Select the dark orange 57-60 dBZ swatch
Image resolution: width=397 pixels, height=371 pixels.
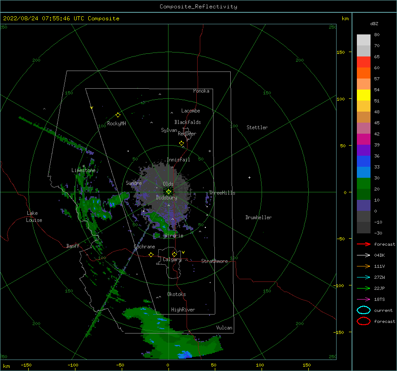[x=363, y=73]
